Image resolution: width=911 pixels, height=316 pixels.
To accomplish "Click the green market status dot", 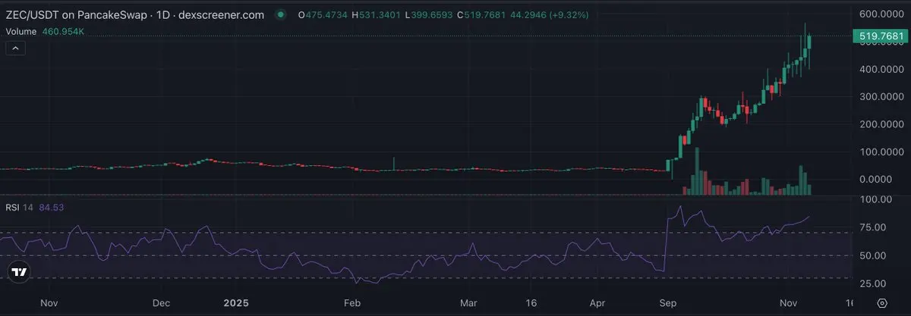I will click(282, 14).
